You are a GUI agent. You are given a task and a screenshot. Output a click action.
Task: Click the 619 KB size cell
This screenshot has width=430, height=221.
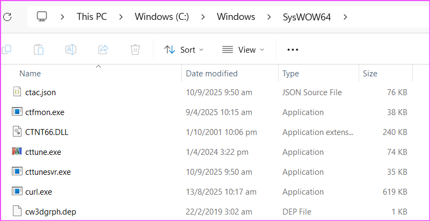pos(395,191)
